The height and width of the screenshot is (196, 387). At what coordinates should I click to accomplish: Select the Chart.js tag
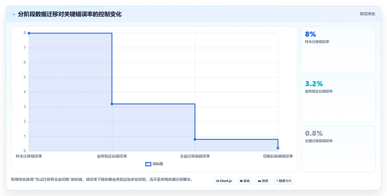tap(224, 181)
